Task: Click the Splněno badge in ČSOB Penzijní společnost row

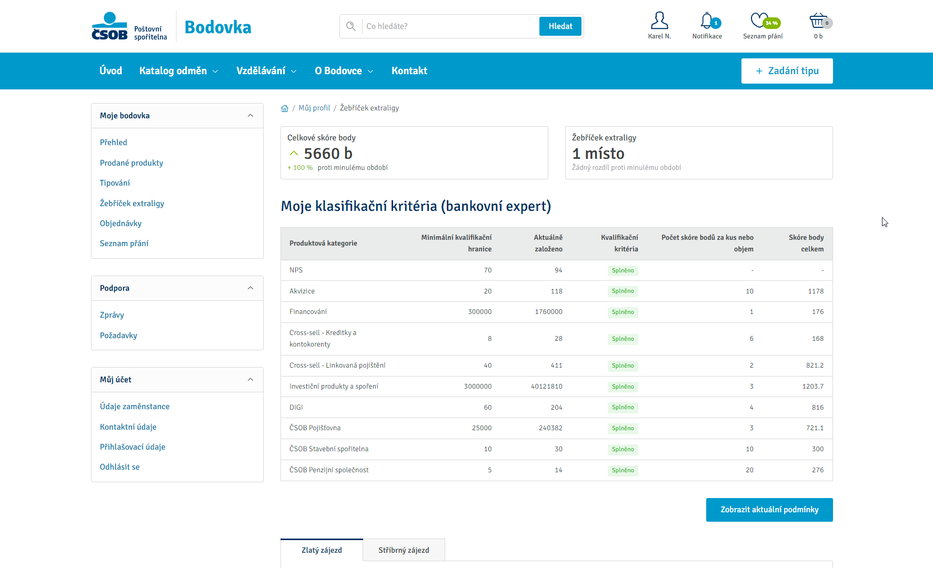Action: pyautogui.click(x=623, y=470)
